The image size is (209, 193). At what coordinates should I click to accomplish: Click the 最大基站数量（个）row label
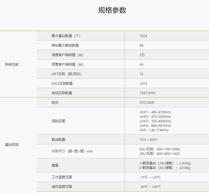point(66,36)
